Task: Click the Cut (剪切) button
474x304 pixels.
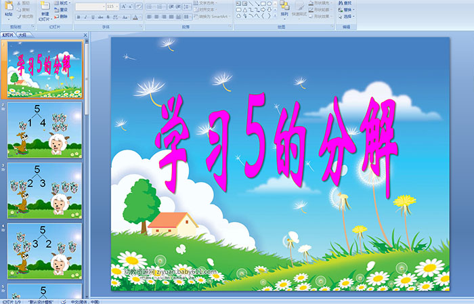Action: (x=23, y=3)
